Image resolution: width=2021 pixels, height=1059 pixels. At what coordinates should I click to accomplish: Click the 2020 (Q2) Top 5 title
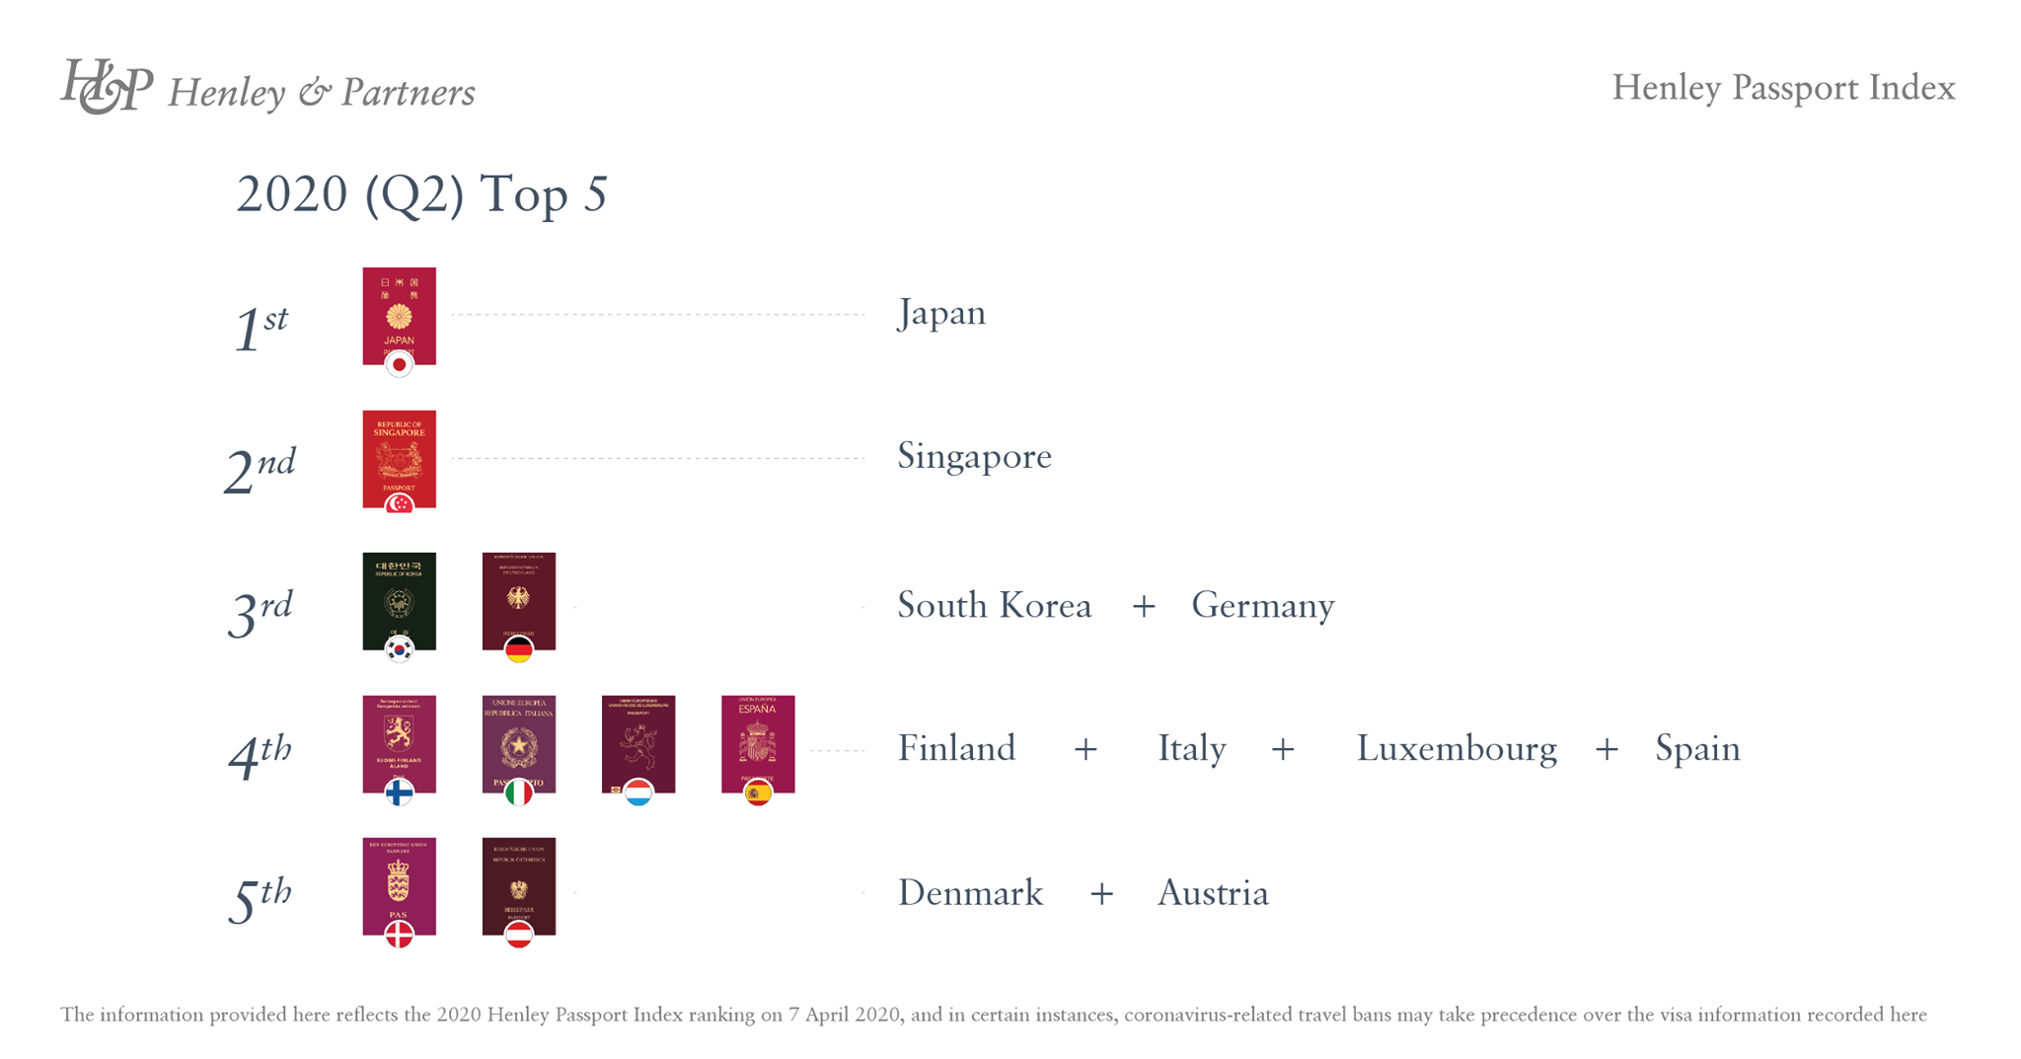(x=422, y=194)
